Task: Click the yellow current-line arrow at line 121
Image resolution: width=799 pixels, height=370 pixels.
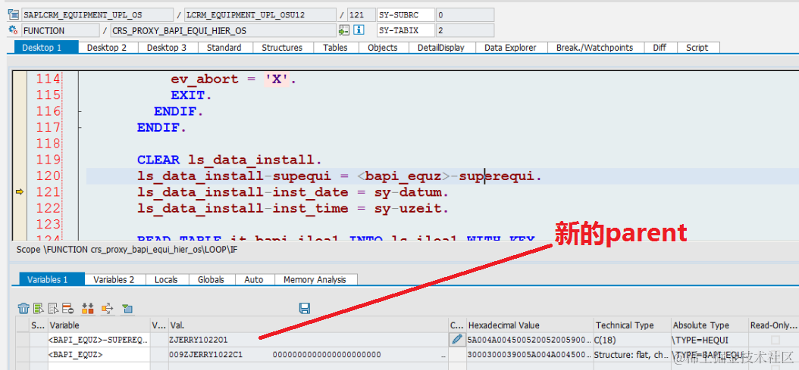Action: coord(20,192)
